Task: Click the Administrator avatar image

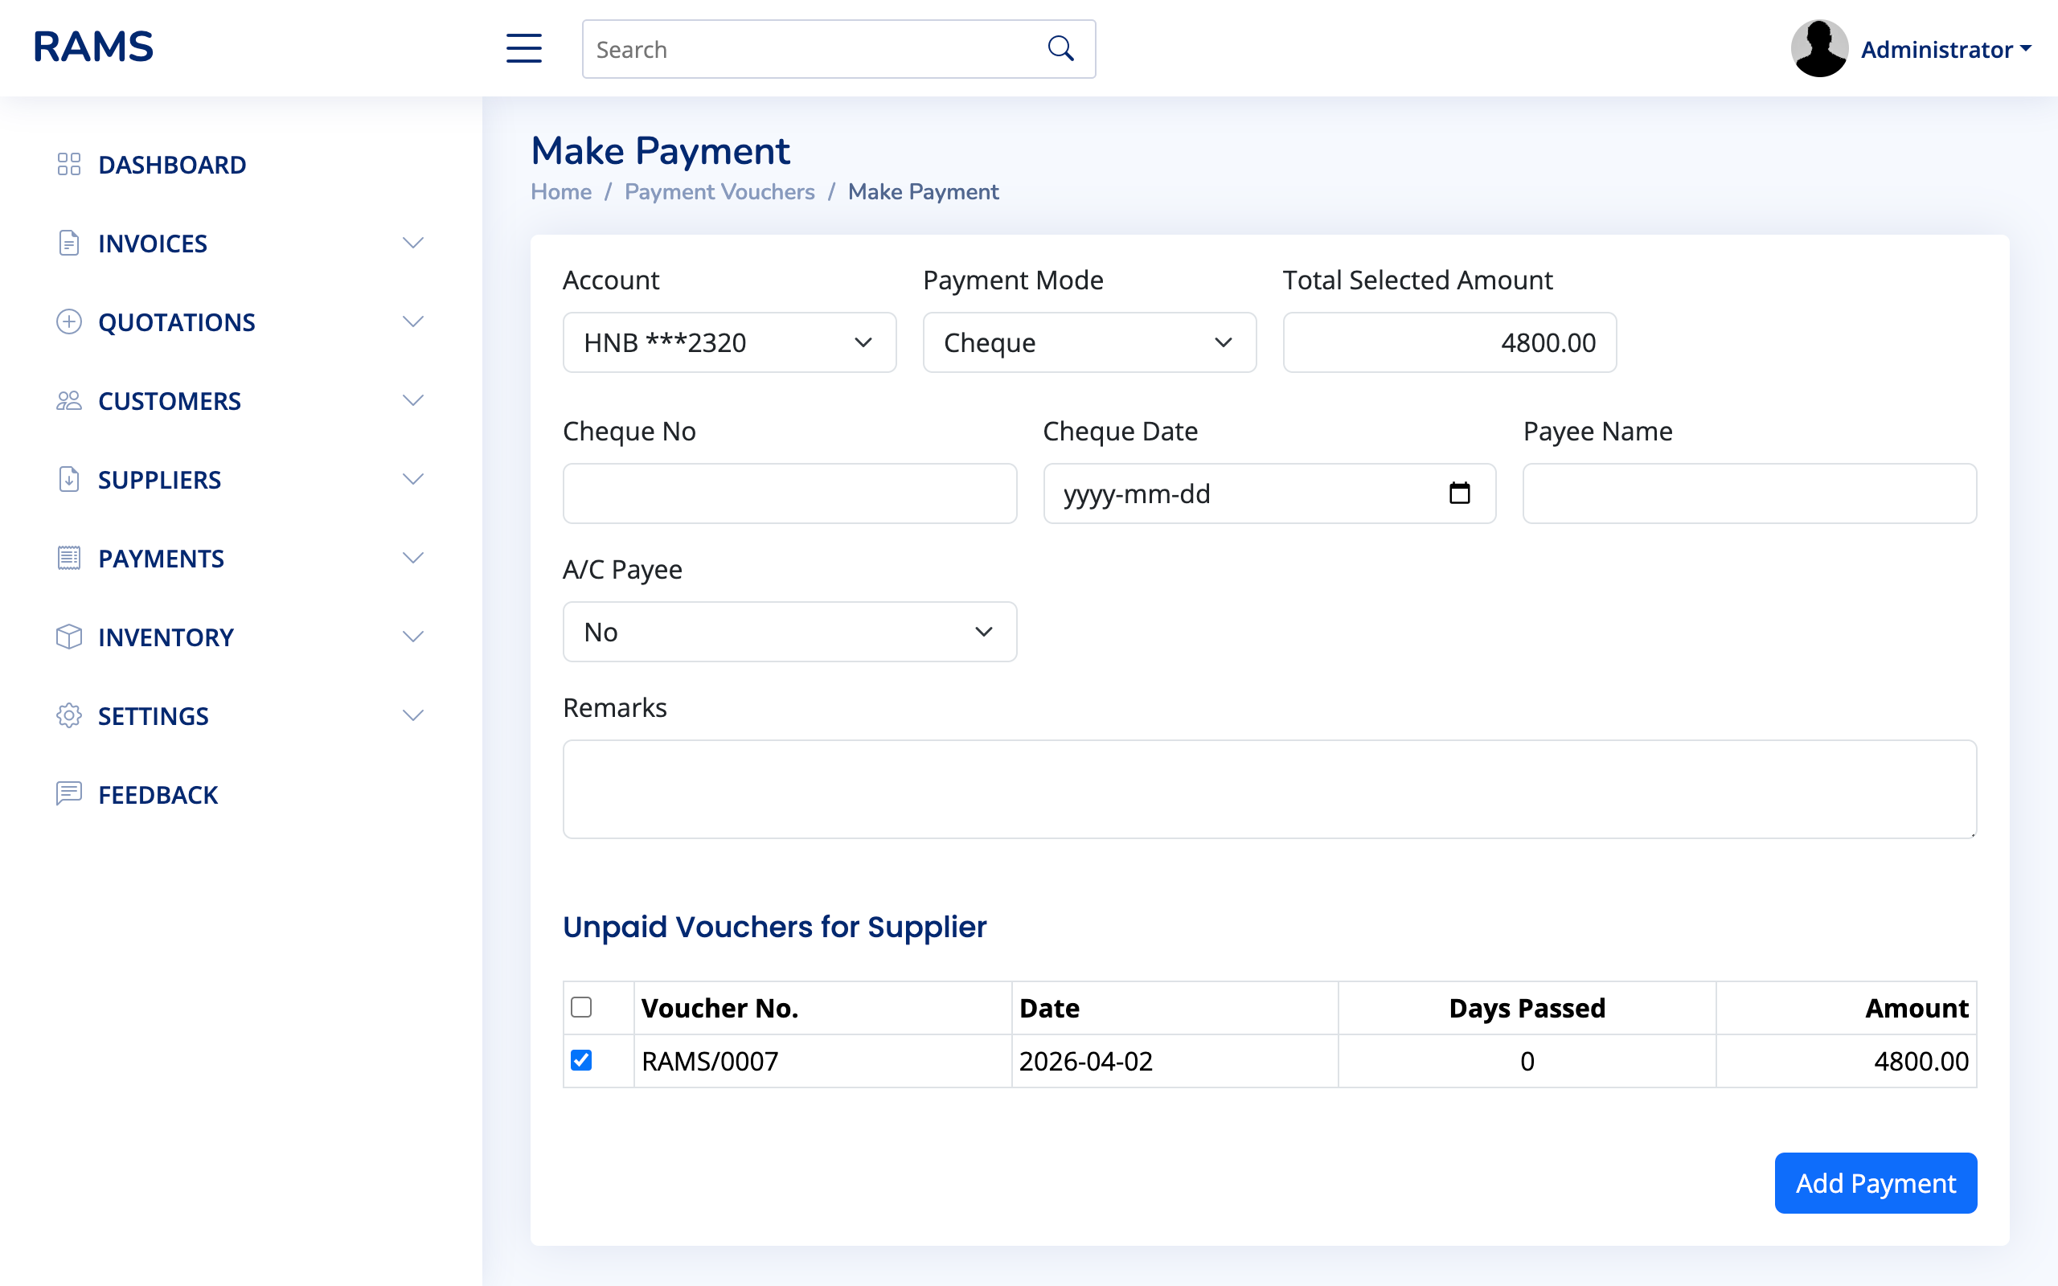Action: pos(1819,48)
